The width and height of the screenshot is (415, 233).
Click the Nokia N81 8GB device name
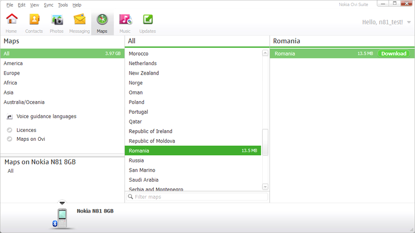click(x=95, y=211)
